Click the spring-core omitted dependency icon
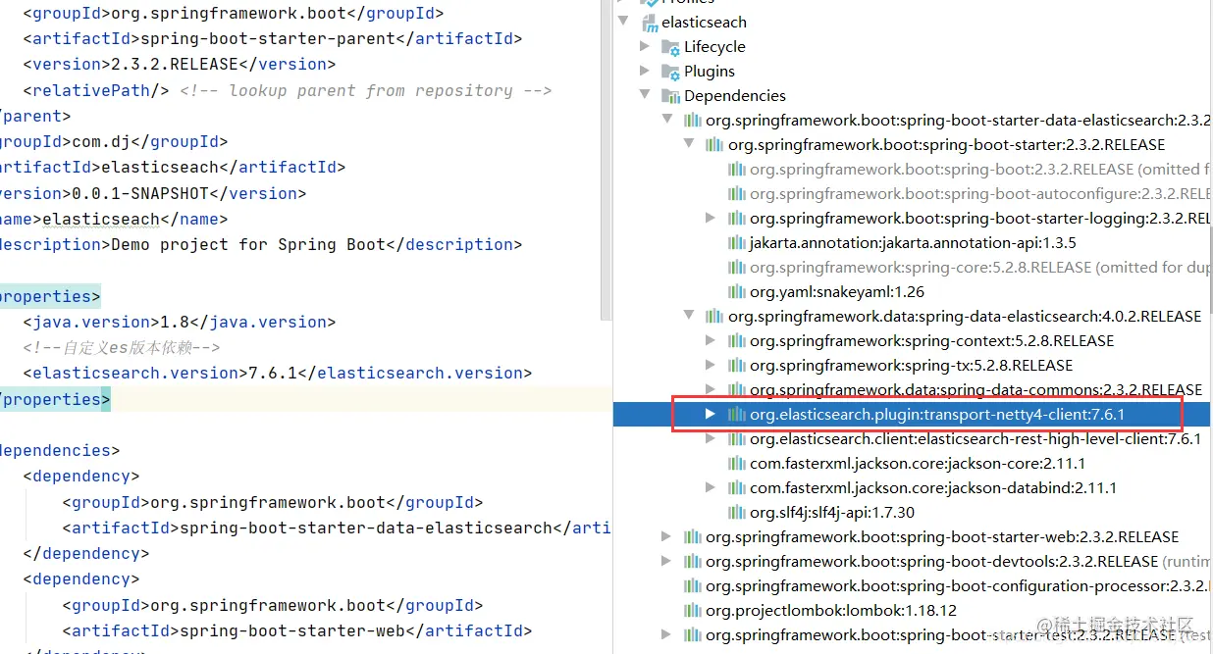The width and height of the screenshot is (1213, 654). pyautogui.click(x=736, y=267)
